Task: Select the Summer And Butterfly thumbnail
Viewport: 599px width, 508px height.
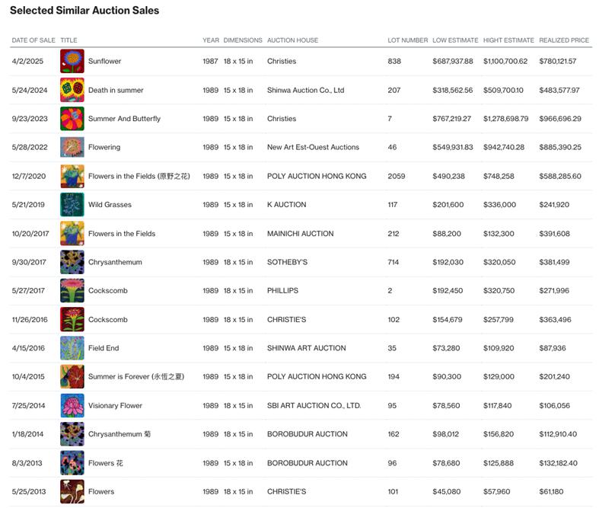Action: point(72,119)
